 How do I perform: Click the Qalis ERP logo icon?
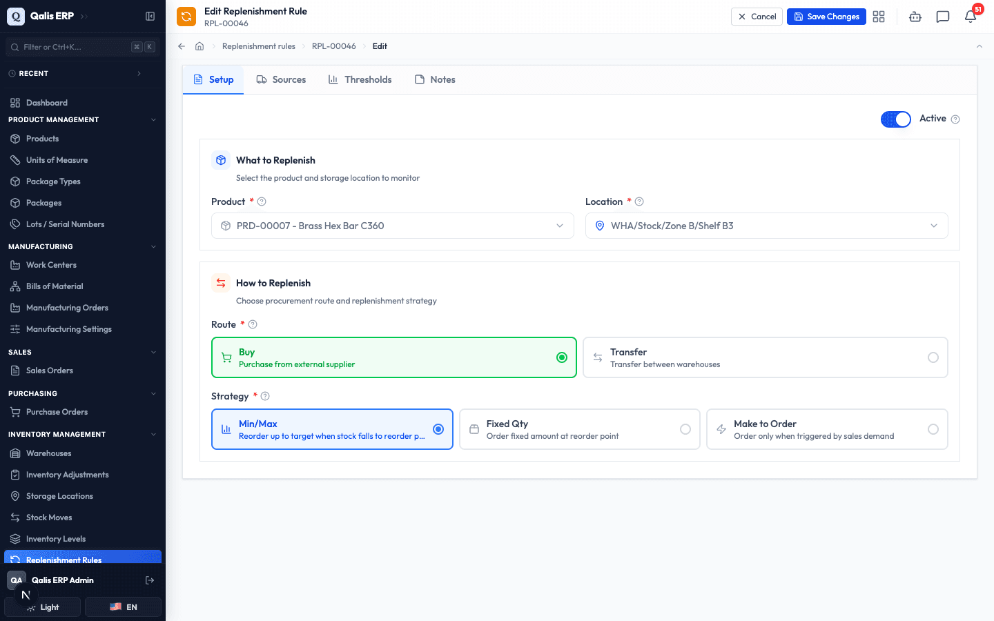(x=16, y=16)
